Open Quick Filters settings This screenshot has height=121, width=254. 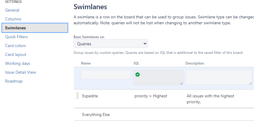tap(16, 37)
